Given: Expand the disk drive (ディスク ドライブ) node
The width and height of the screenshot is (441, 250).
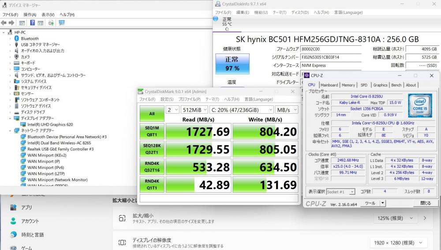Looking at the screenshot, I should [10, 112].
